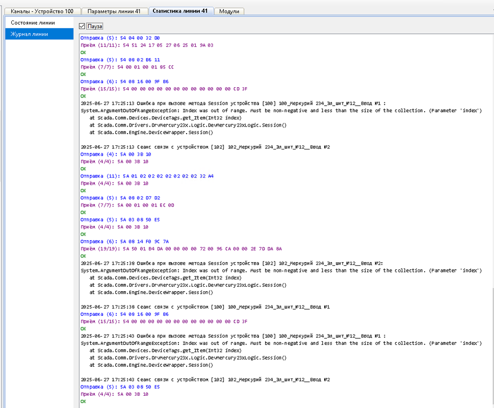Click Приём (7/7): 54 00 01 00 01 85 CC
Viewport: 494px width, 408px height.
point(127,67)
